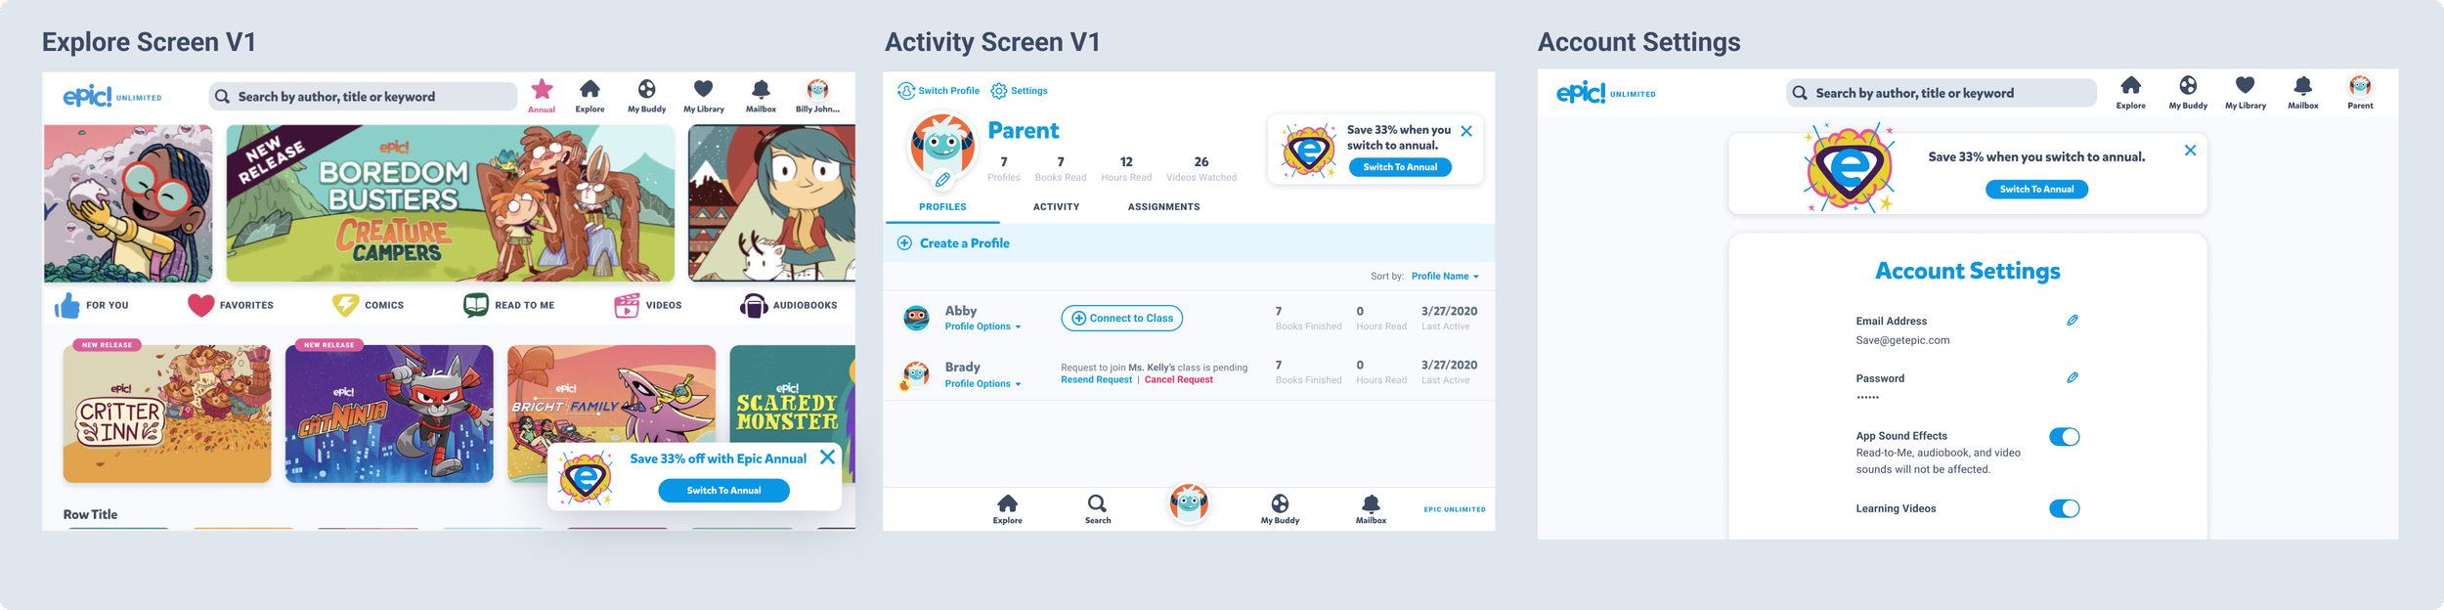Click Connect to Class for Abby
This screenshot has height=610, width=2444.
click(x=1121, y=318)
